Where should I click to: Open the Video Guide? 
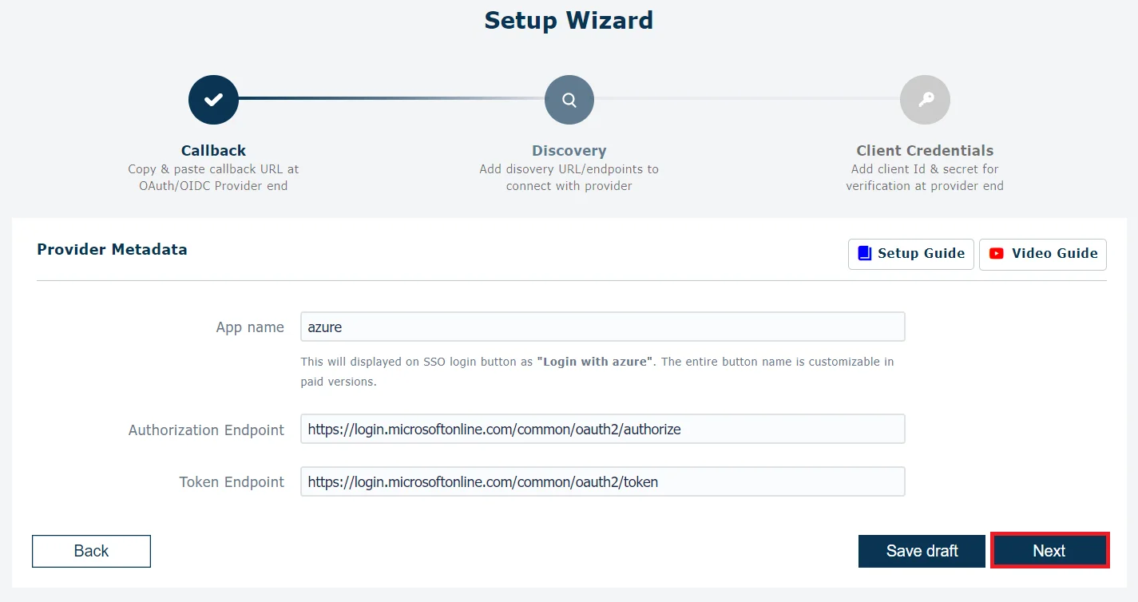[x=1043, y=254]
